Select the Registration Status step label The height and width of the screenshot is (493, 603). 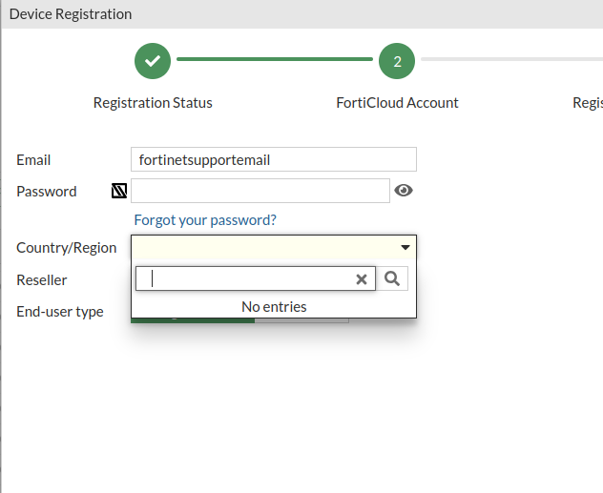click(x=153, y=103)
